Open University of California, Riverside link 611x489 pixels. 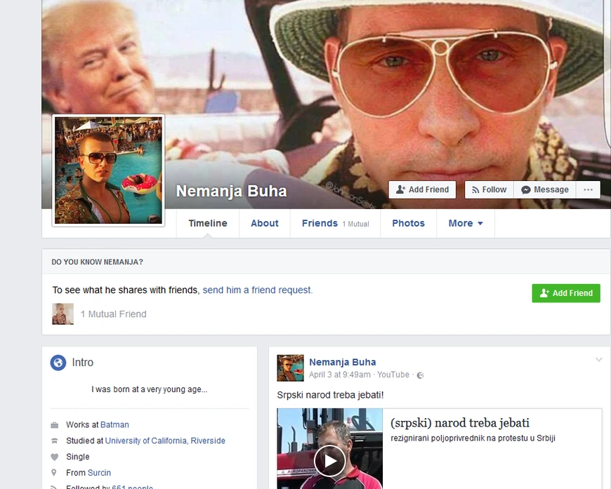pos(165,441)
